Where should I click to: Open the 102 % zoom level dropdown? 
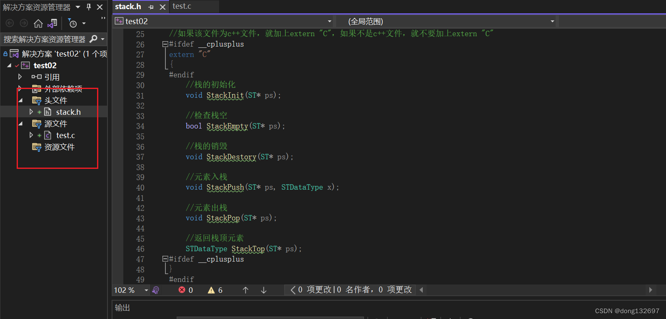146,290
